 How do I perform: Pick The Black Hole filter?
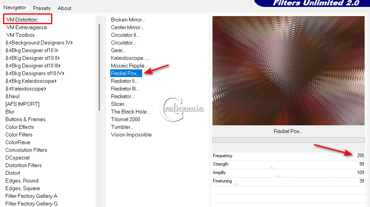pyautogui.click(x=131, y=112)
